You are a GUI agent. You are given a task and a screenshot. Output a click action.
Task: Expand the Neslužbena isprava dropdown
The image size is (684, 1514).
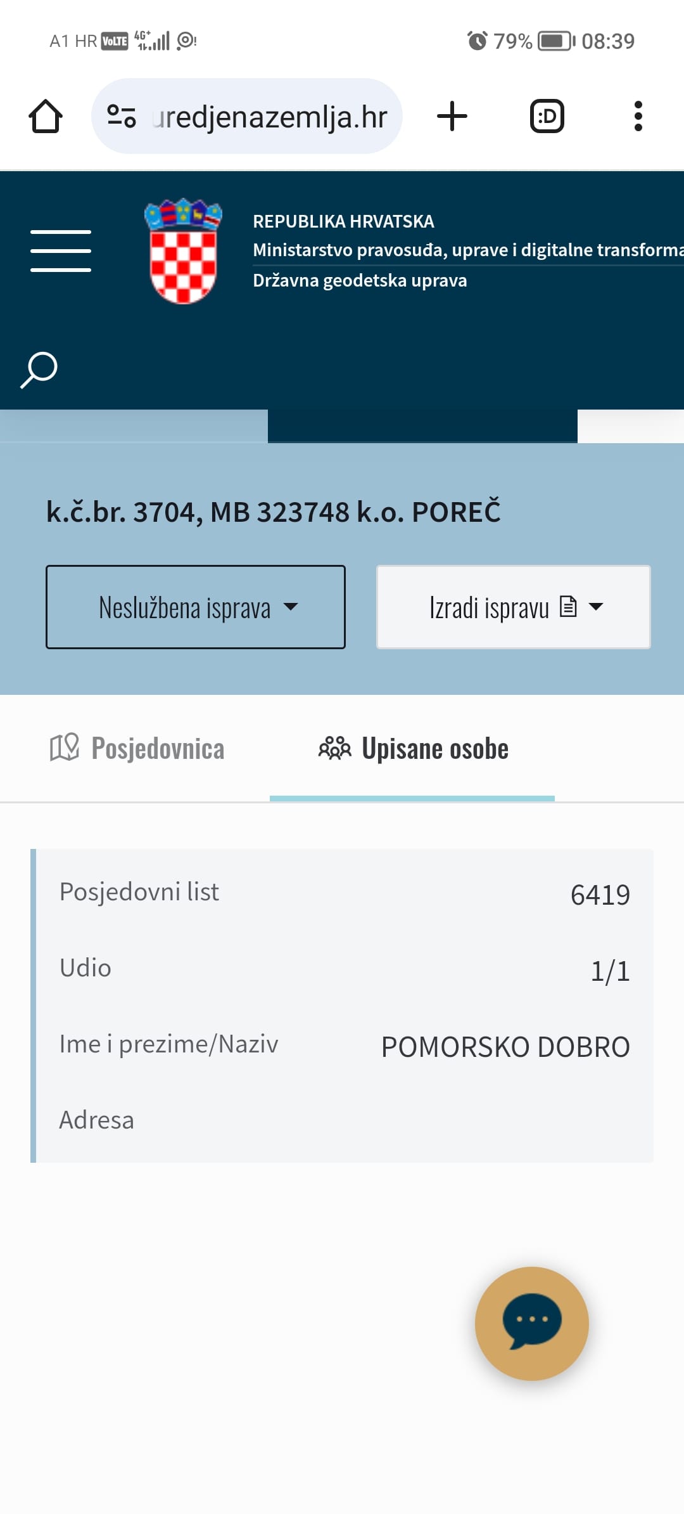(x=196, y=607)
